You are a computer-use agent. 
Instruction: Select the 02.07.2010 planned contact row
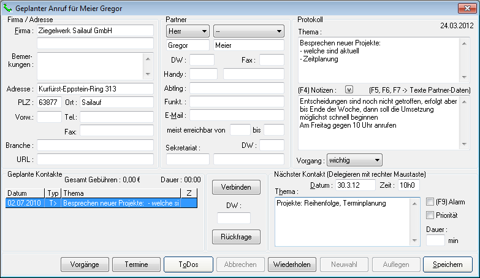tap(98, 203)
